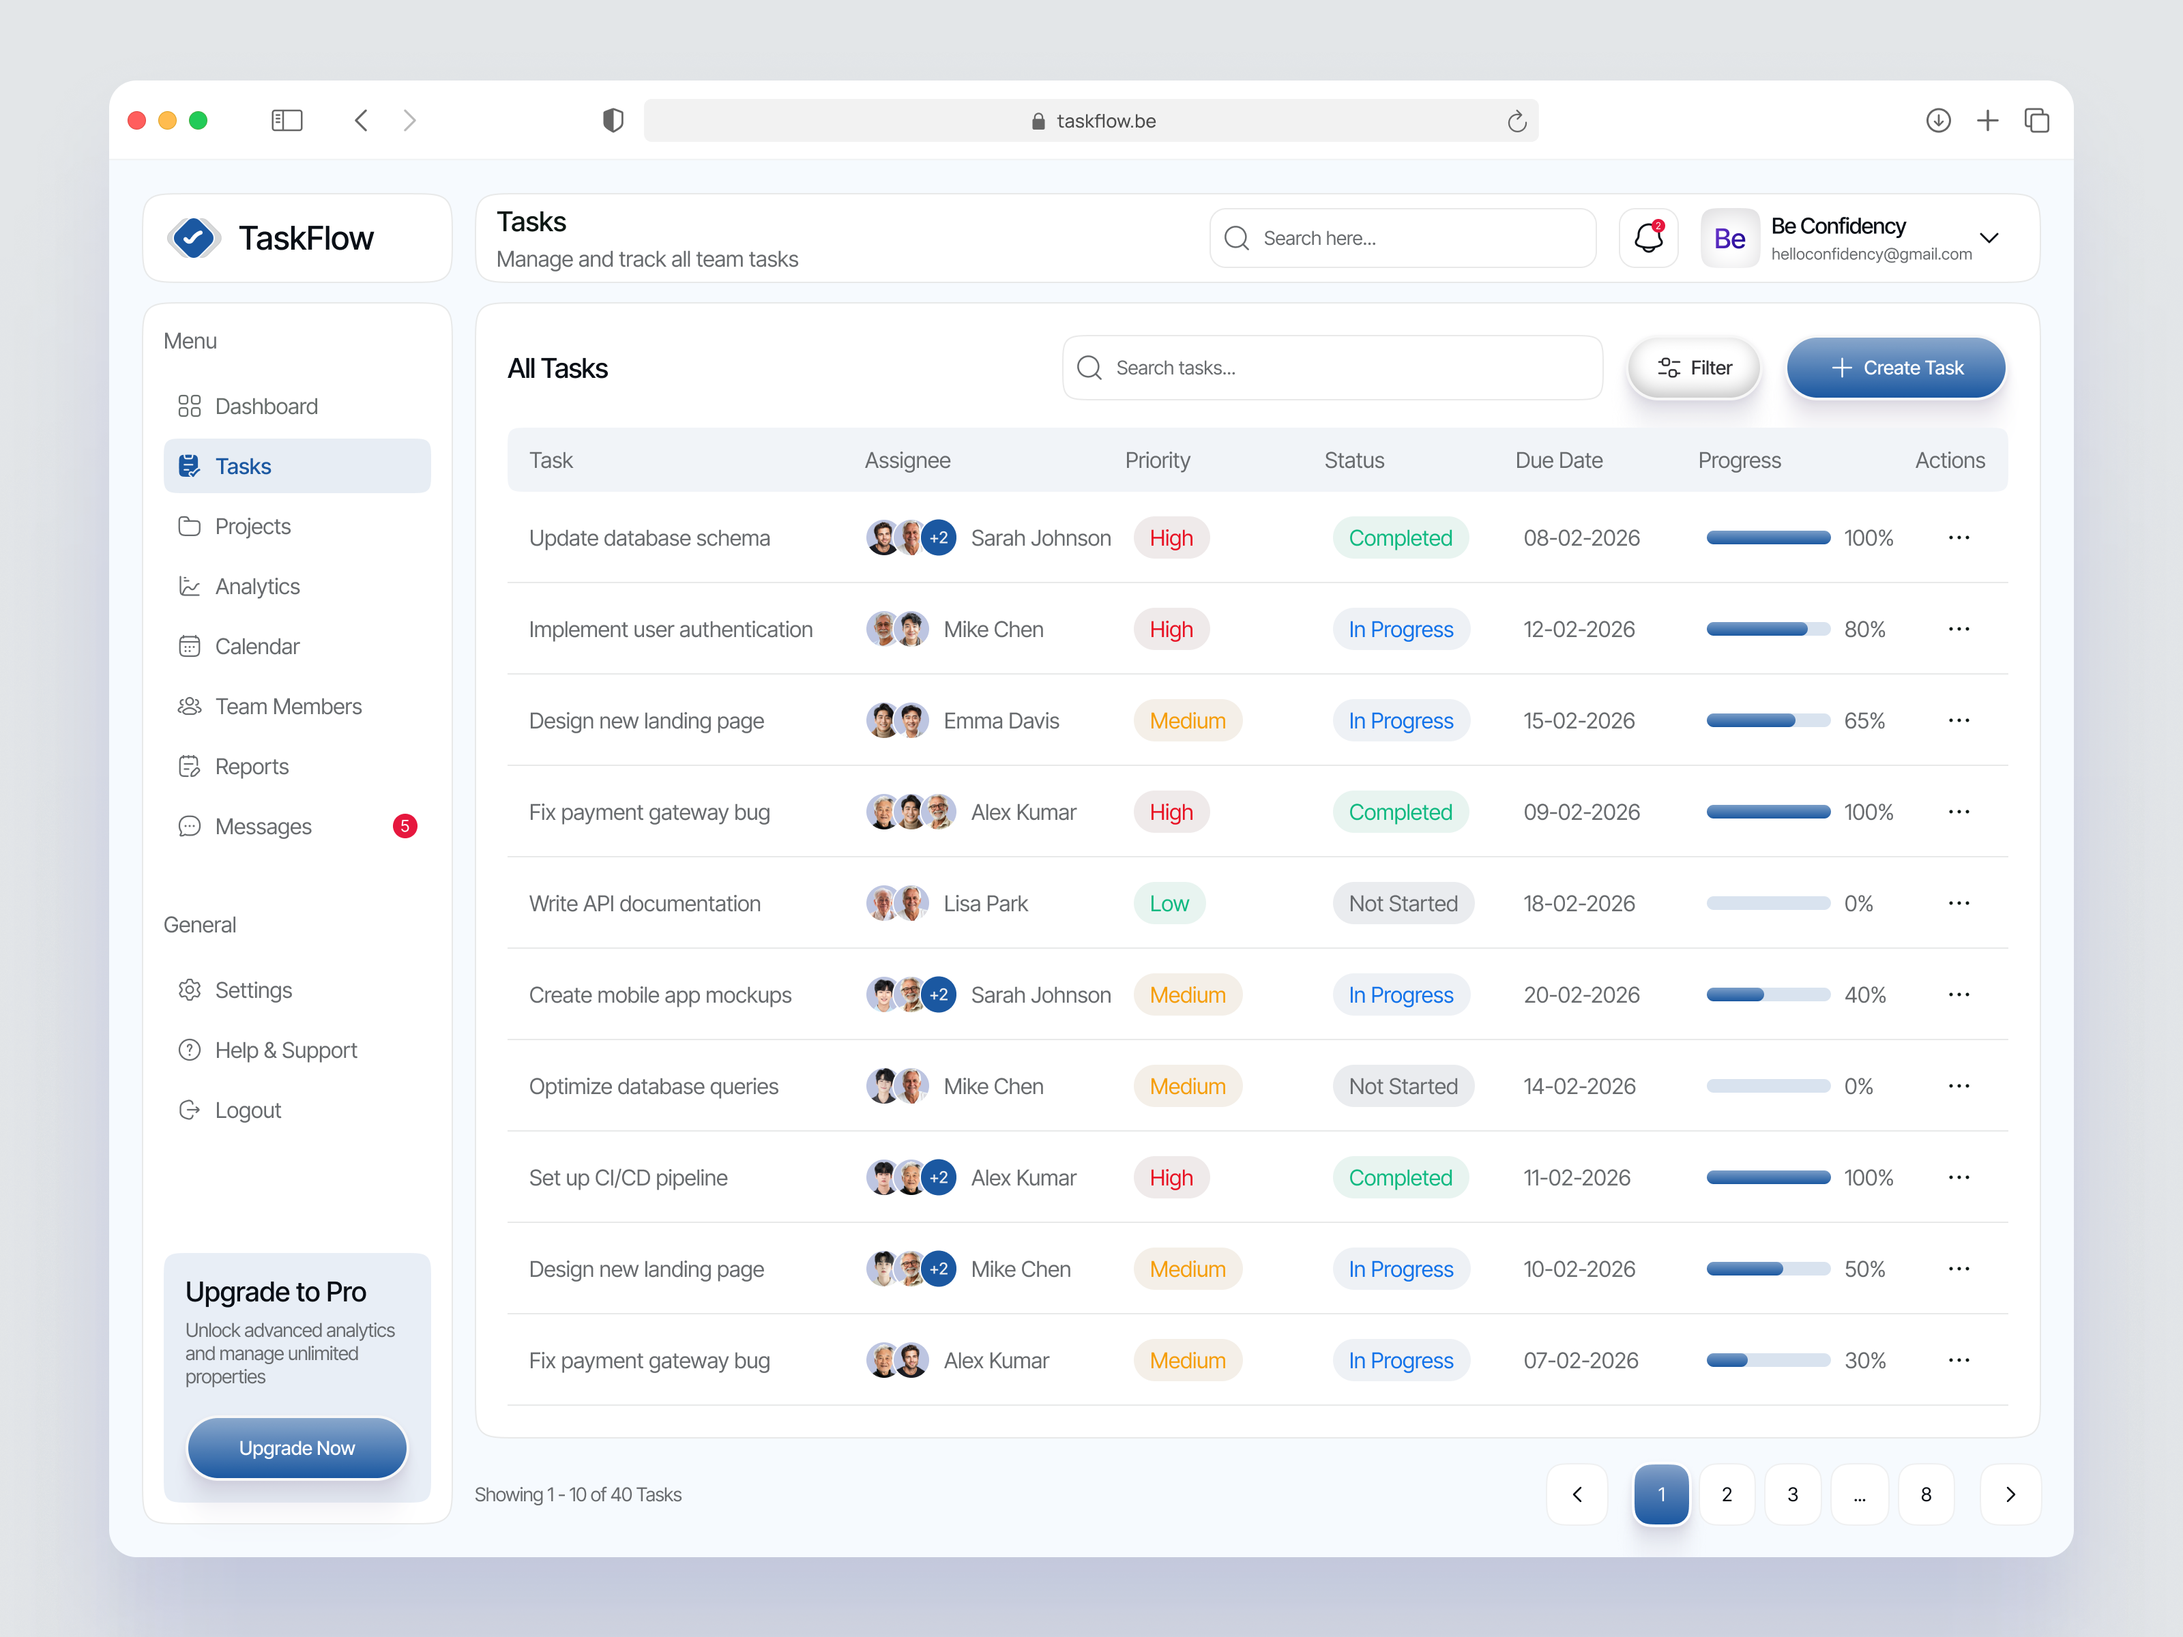
Task: Select the Team Members icon
Action: click(x=190, y=705)
